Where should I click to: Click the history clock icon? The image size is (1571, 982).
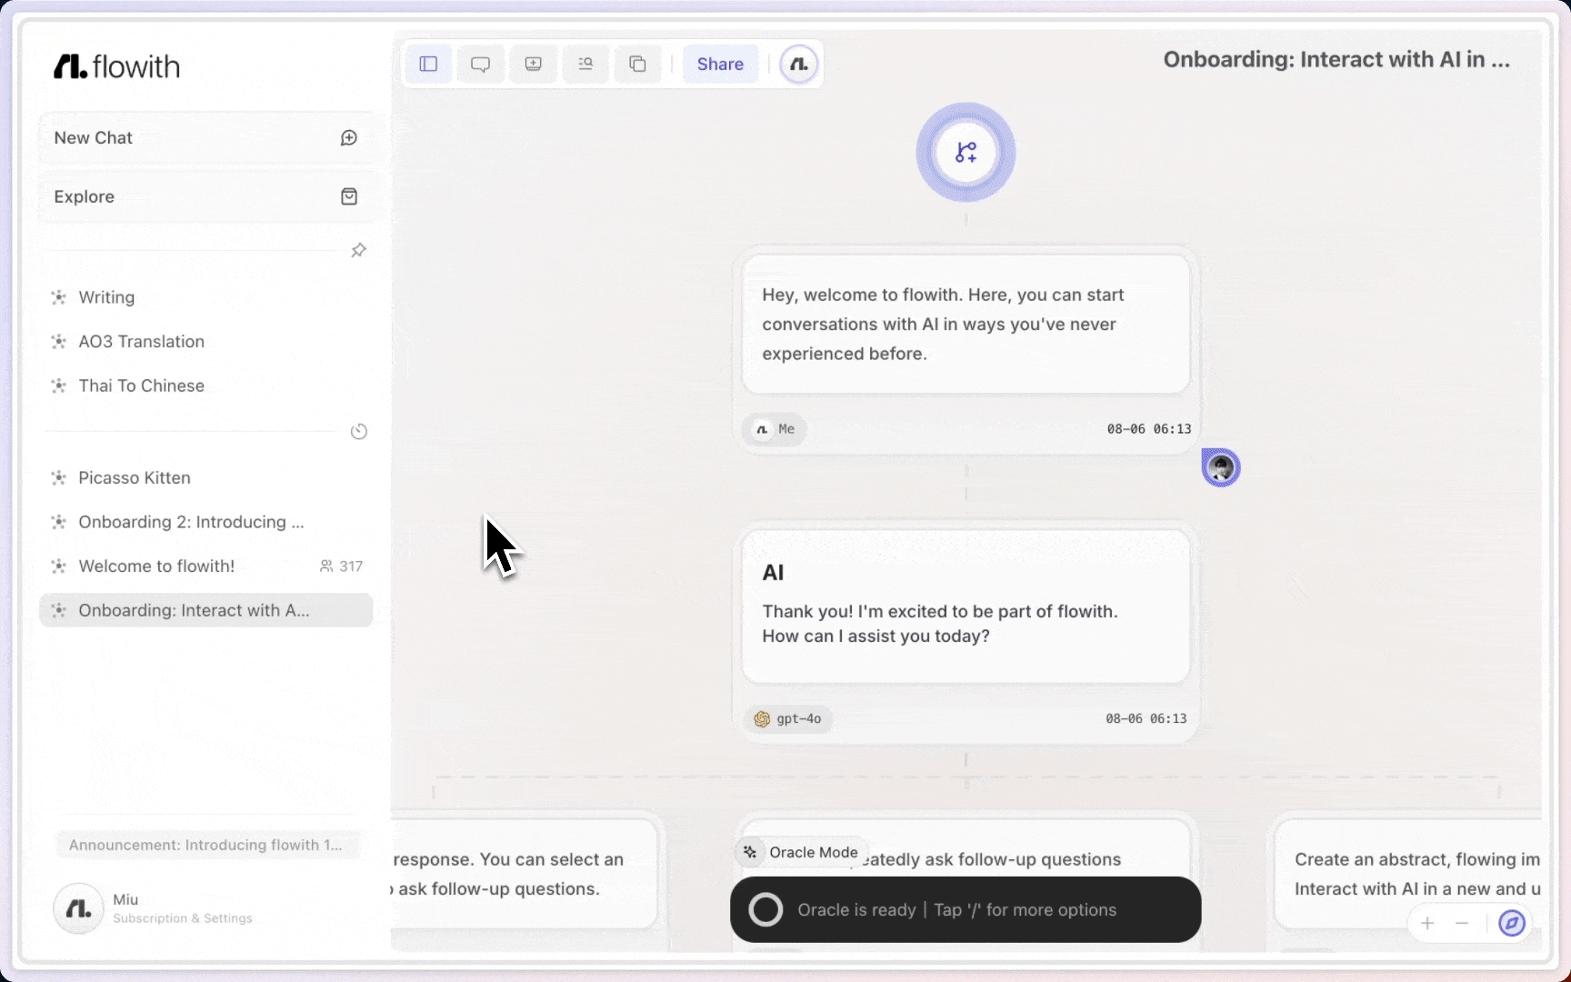(359, 432)
